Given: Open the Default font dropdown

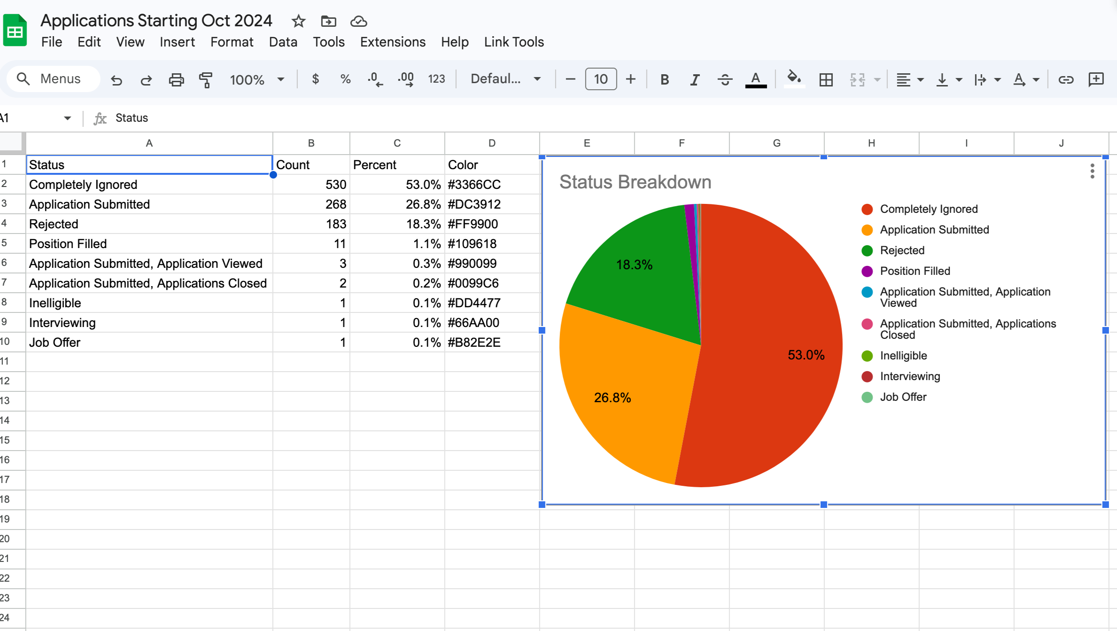Looking at the screenshot, I should point(505,79).
